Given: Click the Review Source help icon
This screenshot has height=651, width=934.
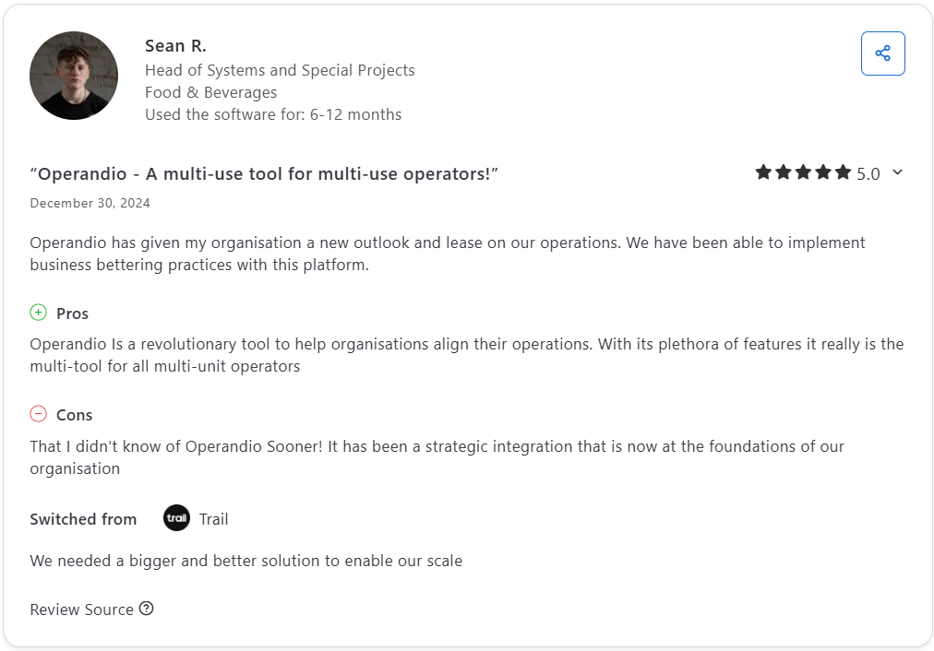Looking at the screenshot, I should (147, 609).
